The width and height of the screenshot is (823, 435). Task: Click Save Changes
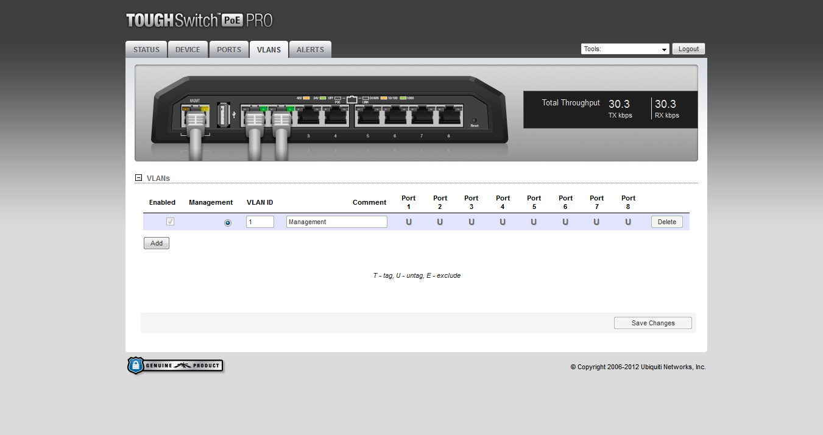pos(653,323)
